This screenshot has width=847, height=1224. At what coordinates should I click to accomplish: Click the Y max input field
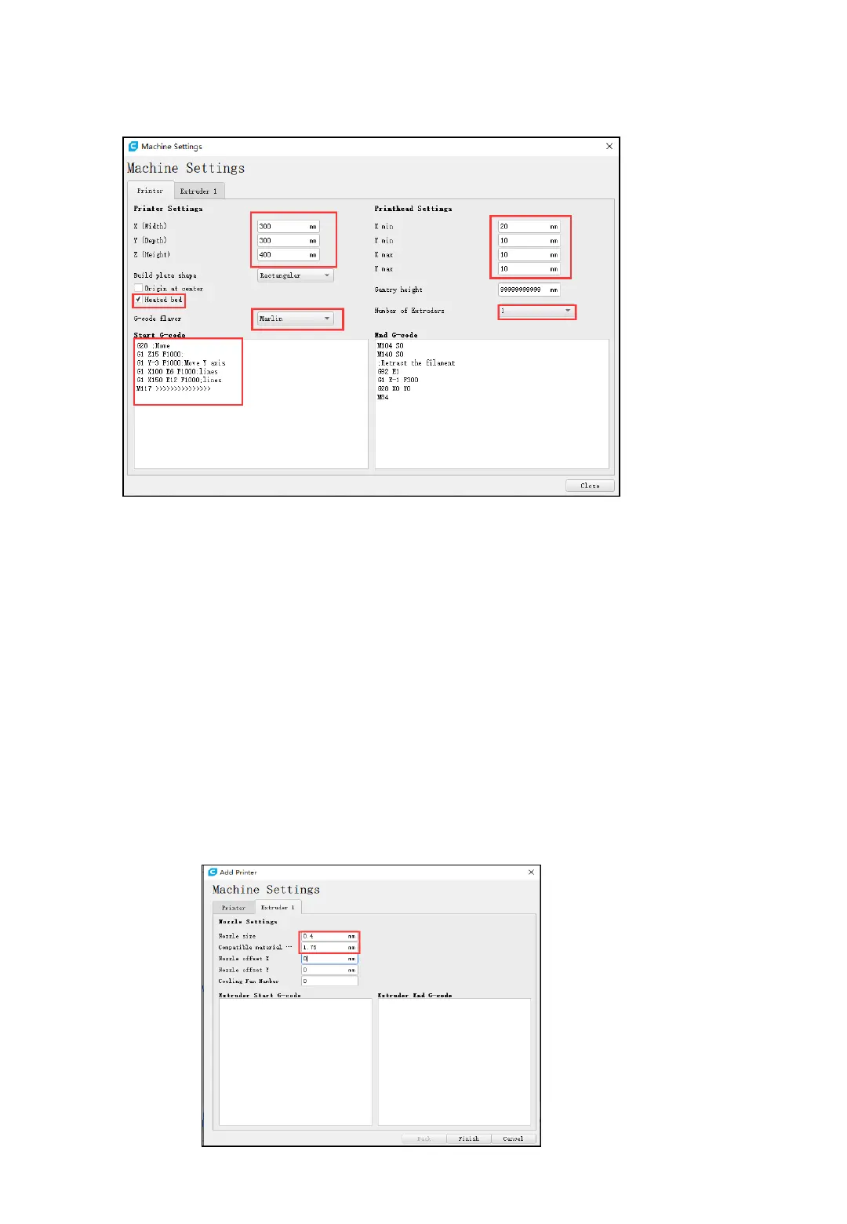[529, 268]
